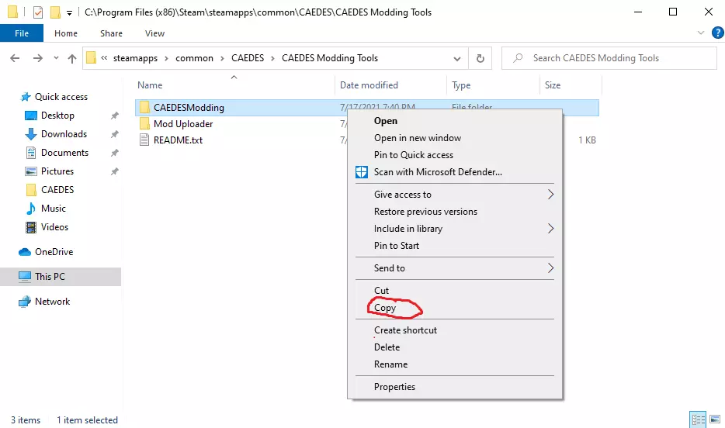Select the Mod Uploader folder
This screenshot has height=428, width=725.
(183, 124)
